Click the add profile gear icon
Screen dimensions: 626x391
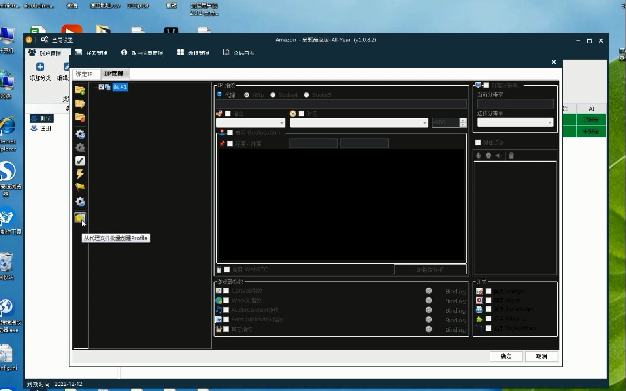80,134
